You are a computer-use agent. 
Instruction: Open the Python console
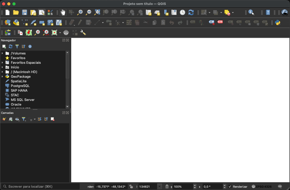[x=278, y=22]
